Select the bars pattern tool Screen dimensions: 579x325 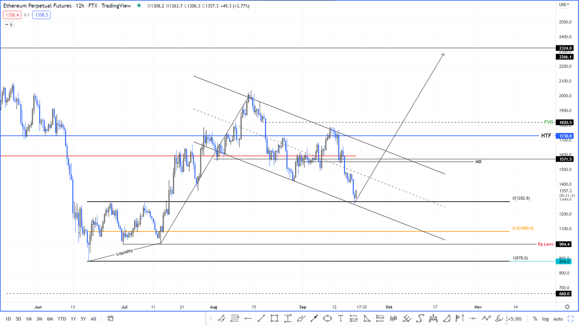point(393,318)
